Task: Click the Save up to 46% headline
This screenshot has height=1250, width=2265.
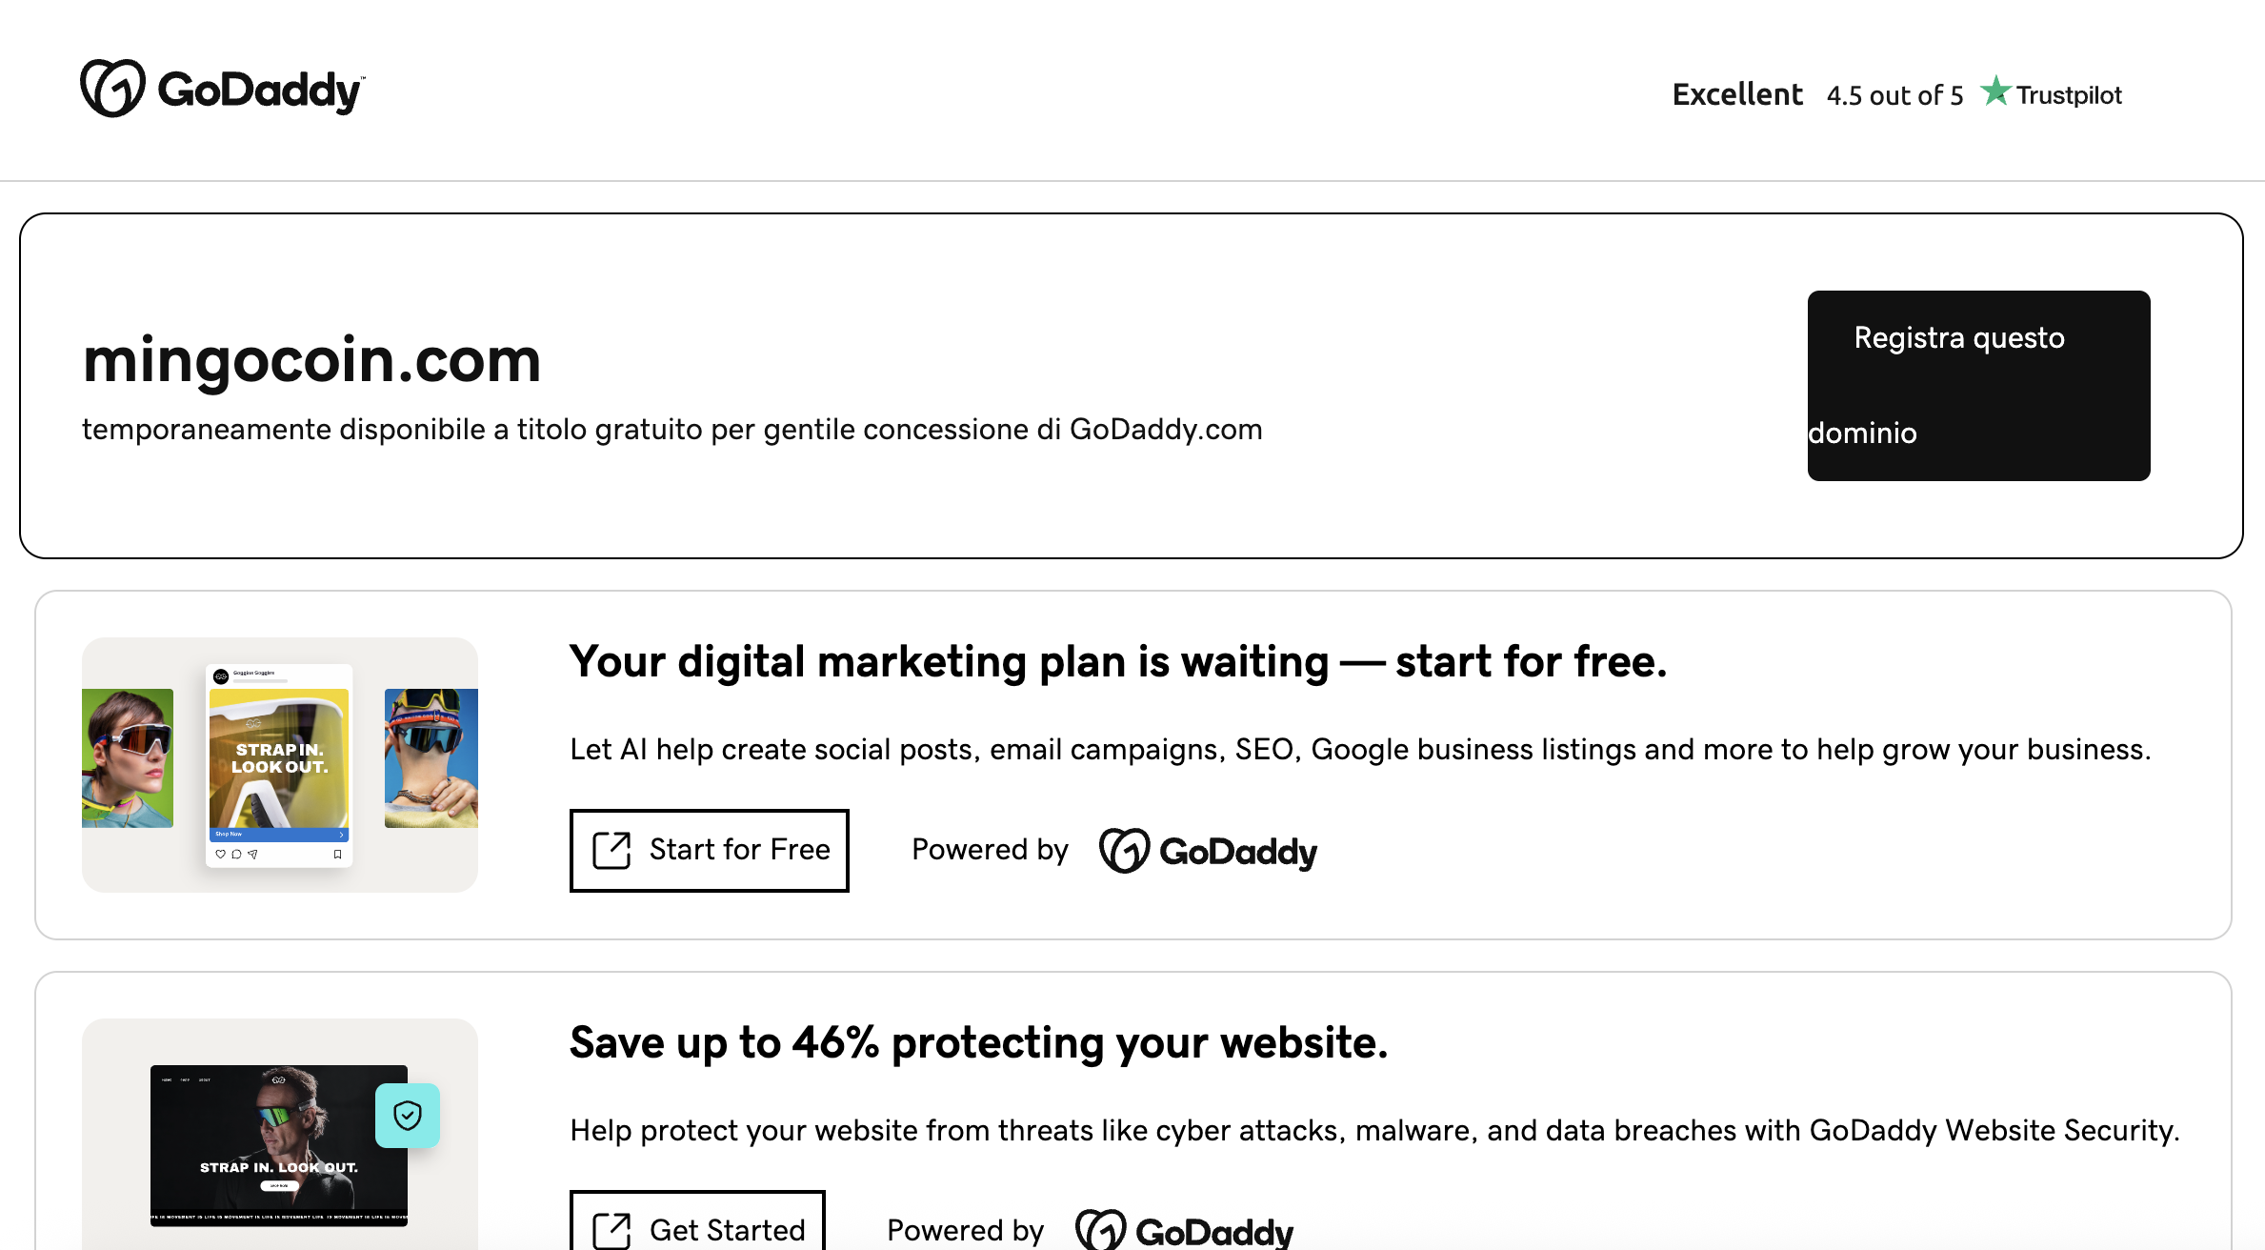Action: coord(978,1042)
